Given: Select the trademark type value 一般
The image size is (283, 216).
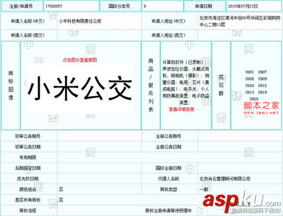Looking at the screenshot, I should click(204, 189).
